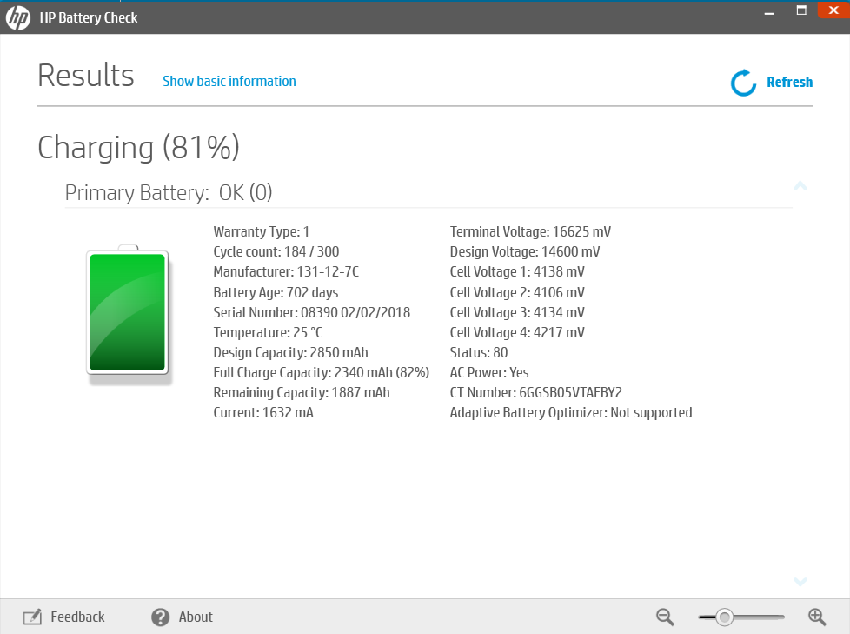
Task: Click the down chevron near bottom right
Action: 800,582
